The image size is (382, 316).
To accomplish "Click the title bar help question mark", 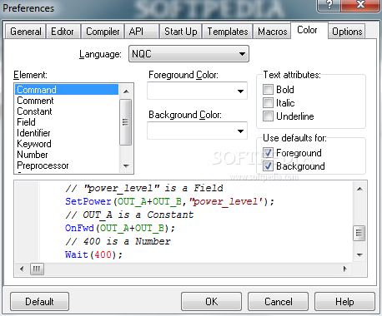I will [x=329, y=5].
